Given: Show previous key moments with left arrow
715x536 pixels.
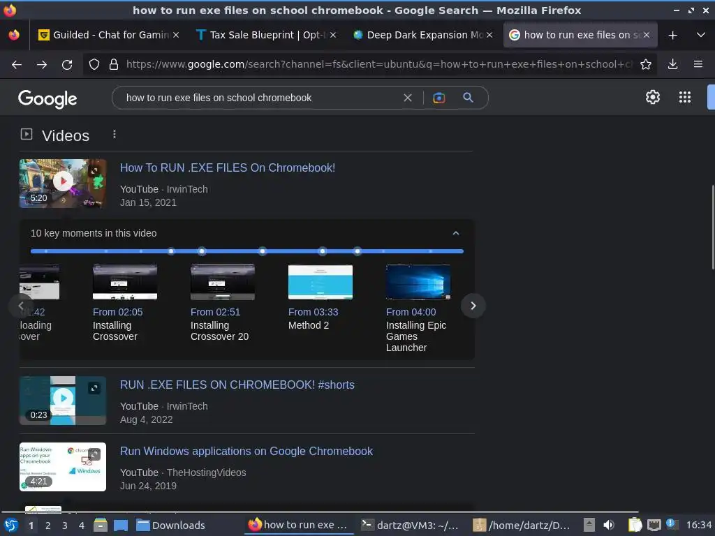Looking at the screenshot, I should click(x=20, y=306).
